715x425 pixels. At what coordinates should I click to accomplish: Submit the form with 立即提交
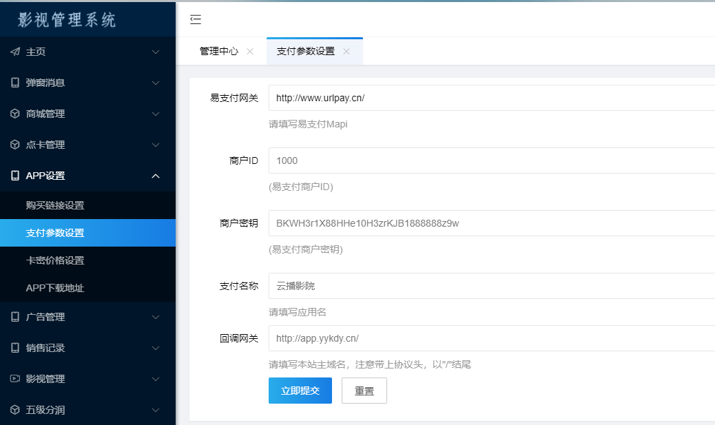(300, 391)
